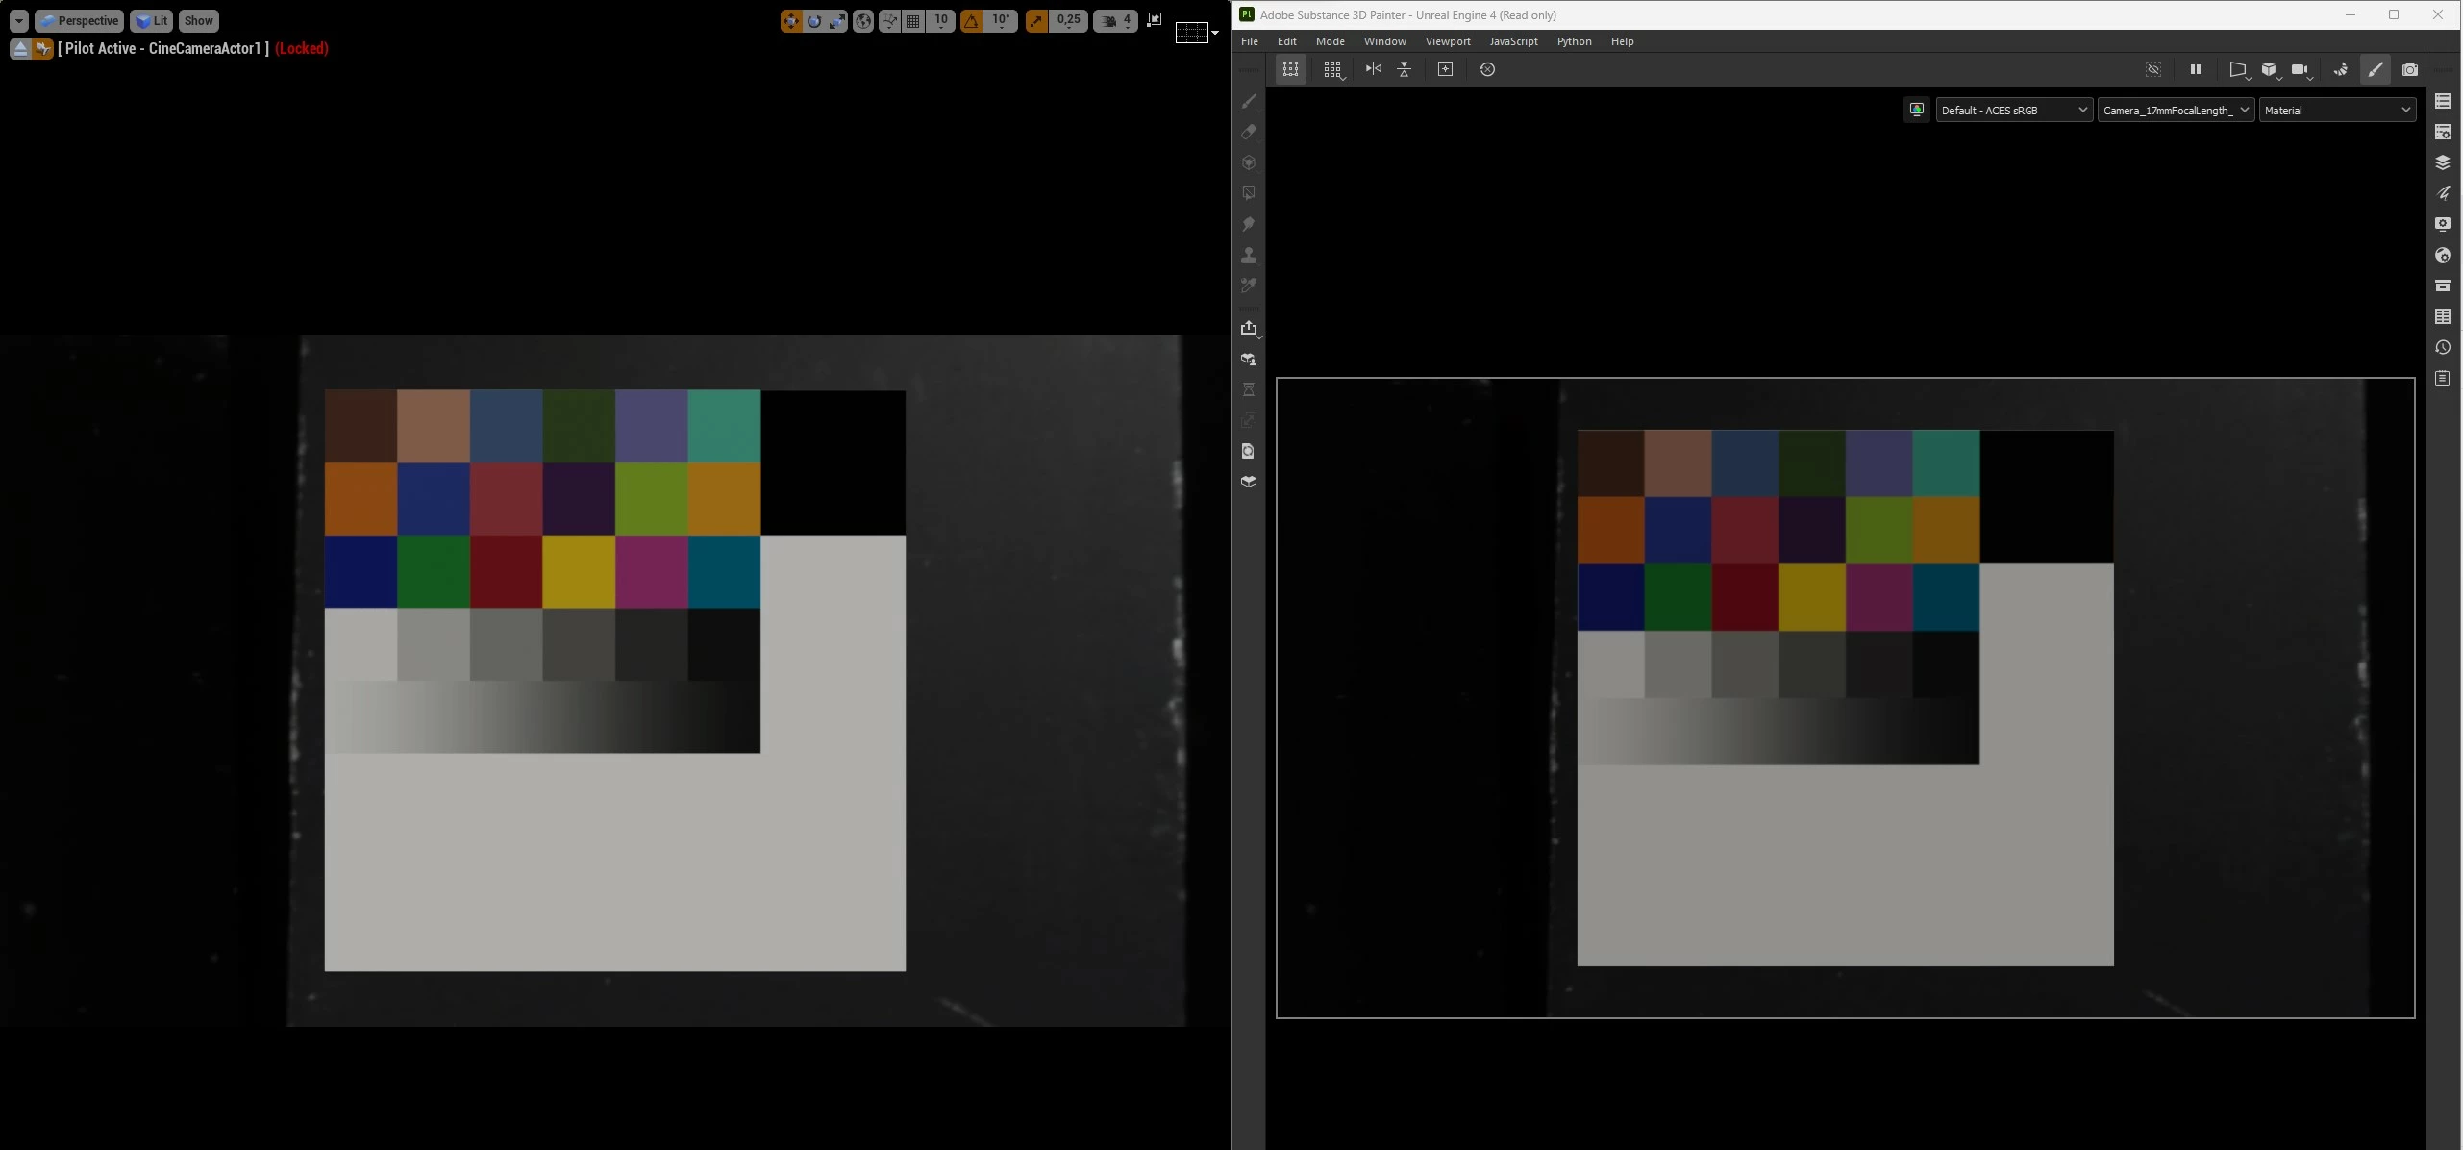Open the Material display mode dropdown
The image size is (2463, 1150).
(2337, 111)
